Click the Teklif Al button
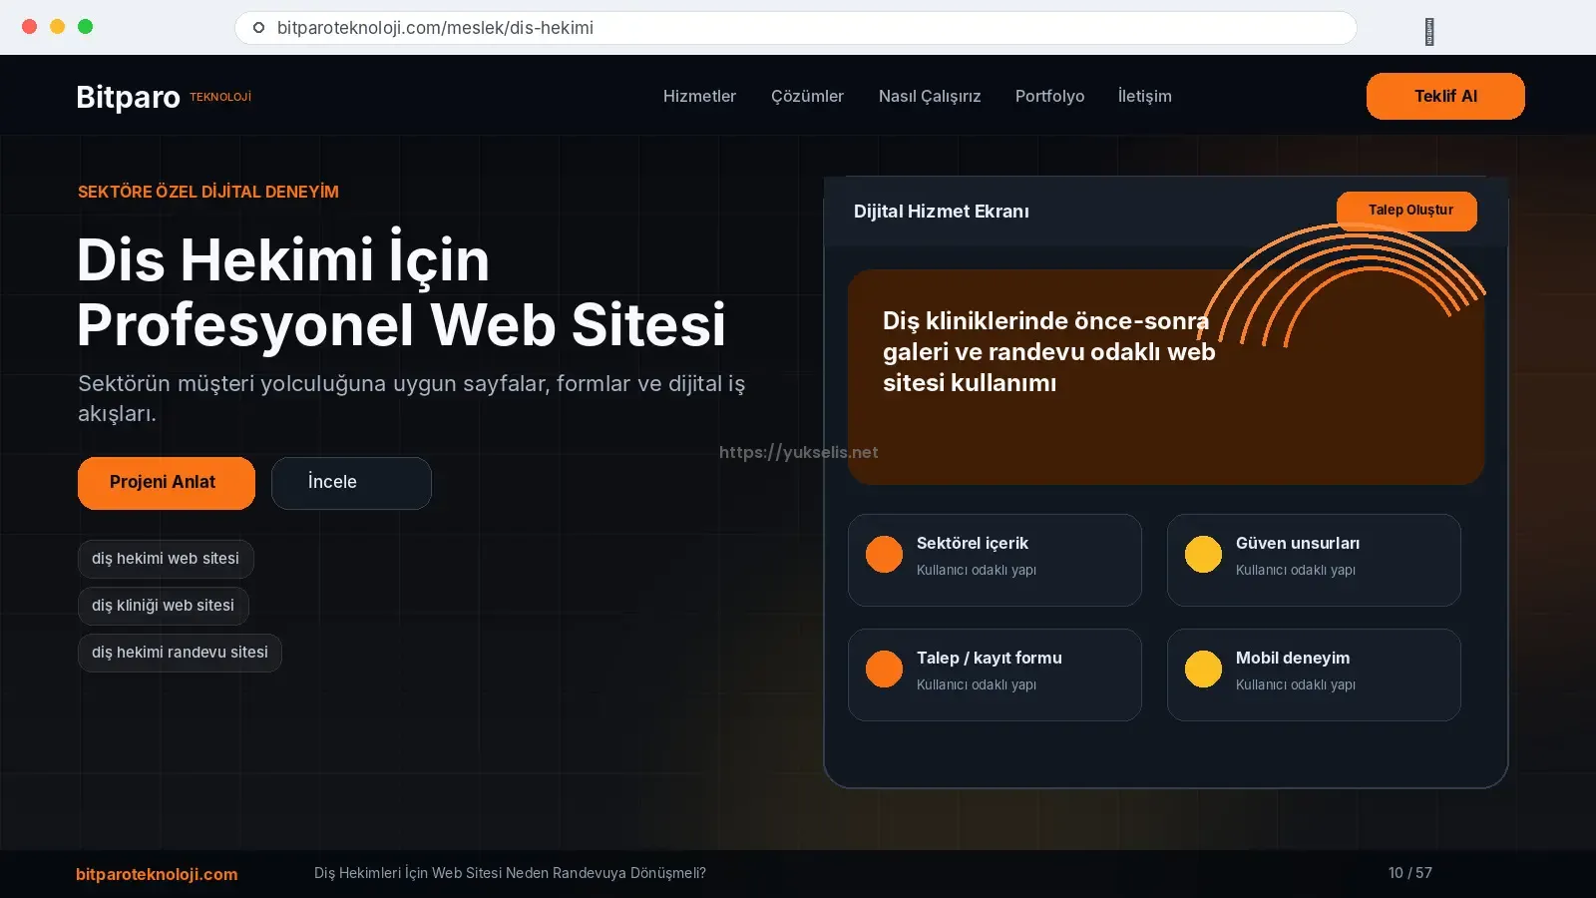 click(x=1445, y=96)
